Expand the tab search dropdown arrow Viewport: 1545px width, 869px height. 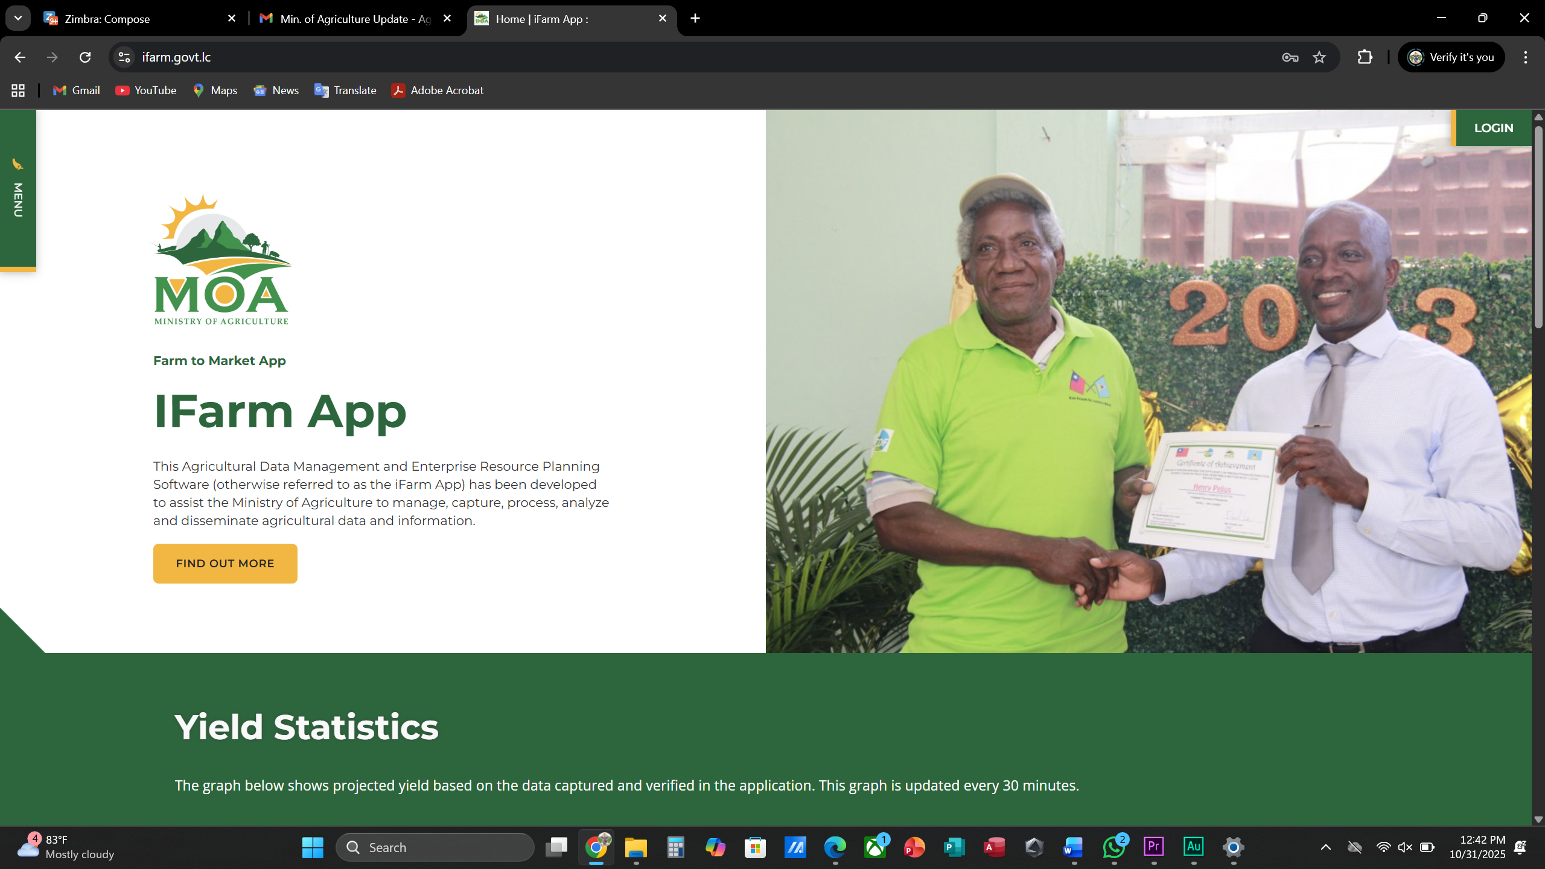click(x=18, y=18)
